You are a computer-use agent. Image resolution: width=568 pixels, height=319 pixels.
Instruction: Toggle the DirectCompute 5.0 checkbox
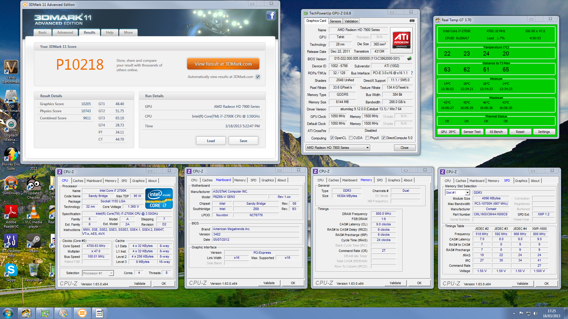click(383, 138)
